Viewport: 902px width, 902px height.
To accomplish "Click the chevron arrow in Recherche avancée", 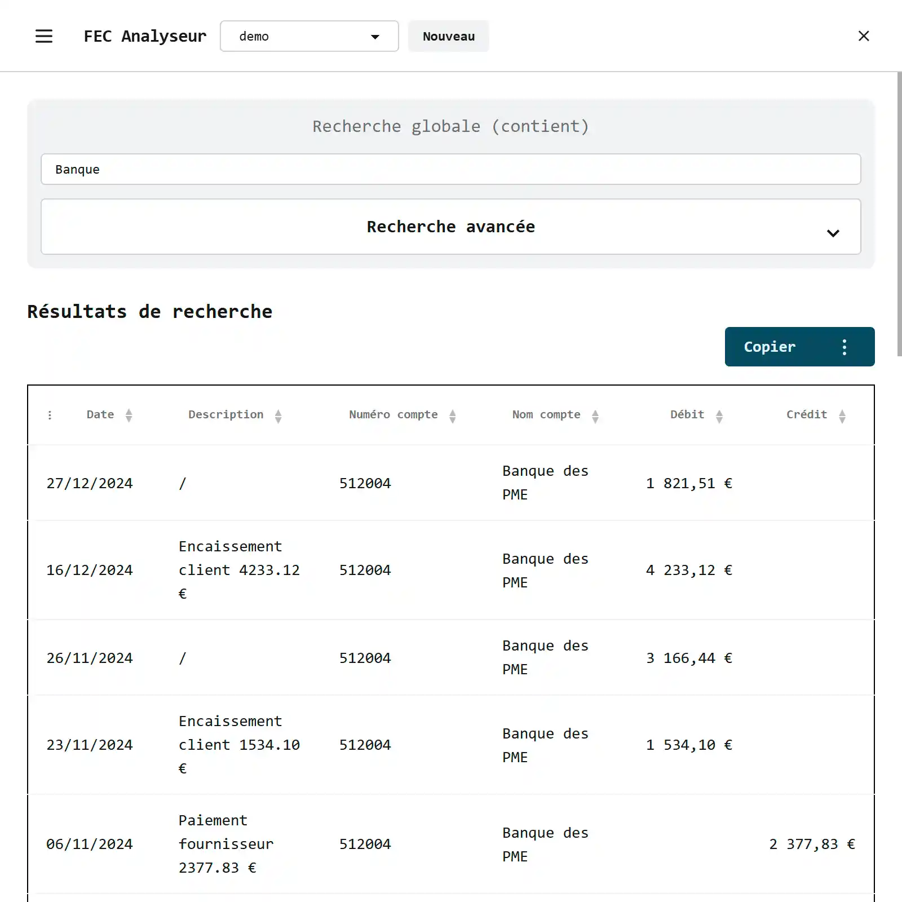I will point(833,233).
